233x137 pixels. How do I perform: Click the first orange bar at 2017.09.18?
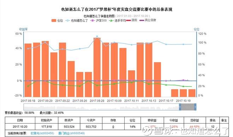[x=28, y=70]
